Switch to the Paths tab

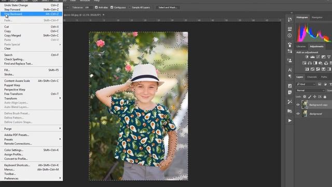tap(324, 77)
